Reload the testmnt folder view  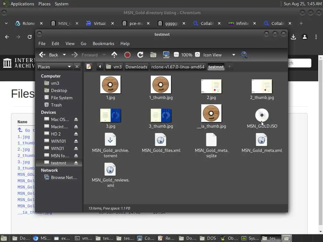(x=140, y=55)
